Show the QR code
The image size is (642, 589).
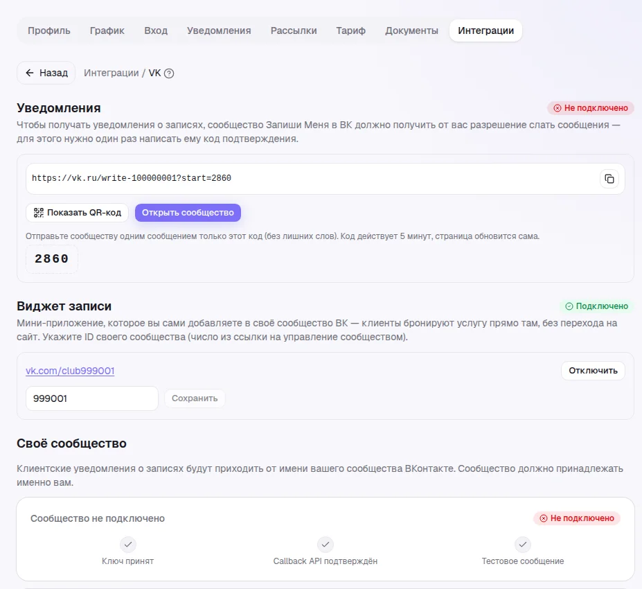click(x=78, y=213)
